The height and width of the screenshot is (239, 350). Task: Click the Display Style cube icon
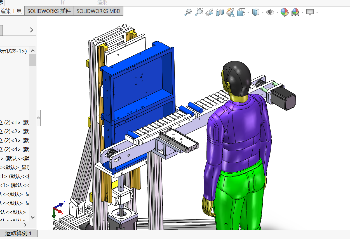[255, 12]
